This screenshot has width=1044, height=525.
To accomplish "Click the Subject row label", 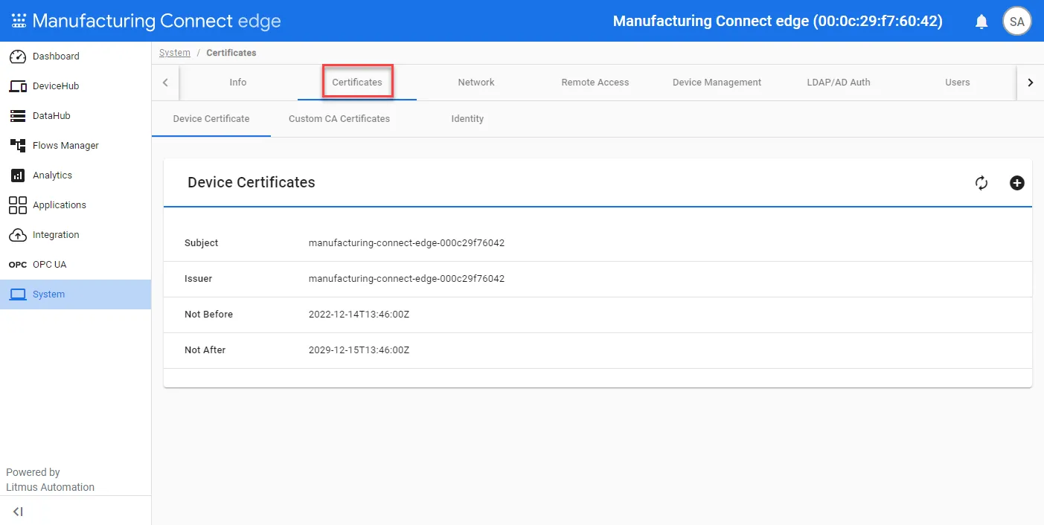I will 202,243.
